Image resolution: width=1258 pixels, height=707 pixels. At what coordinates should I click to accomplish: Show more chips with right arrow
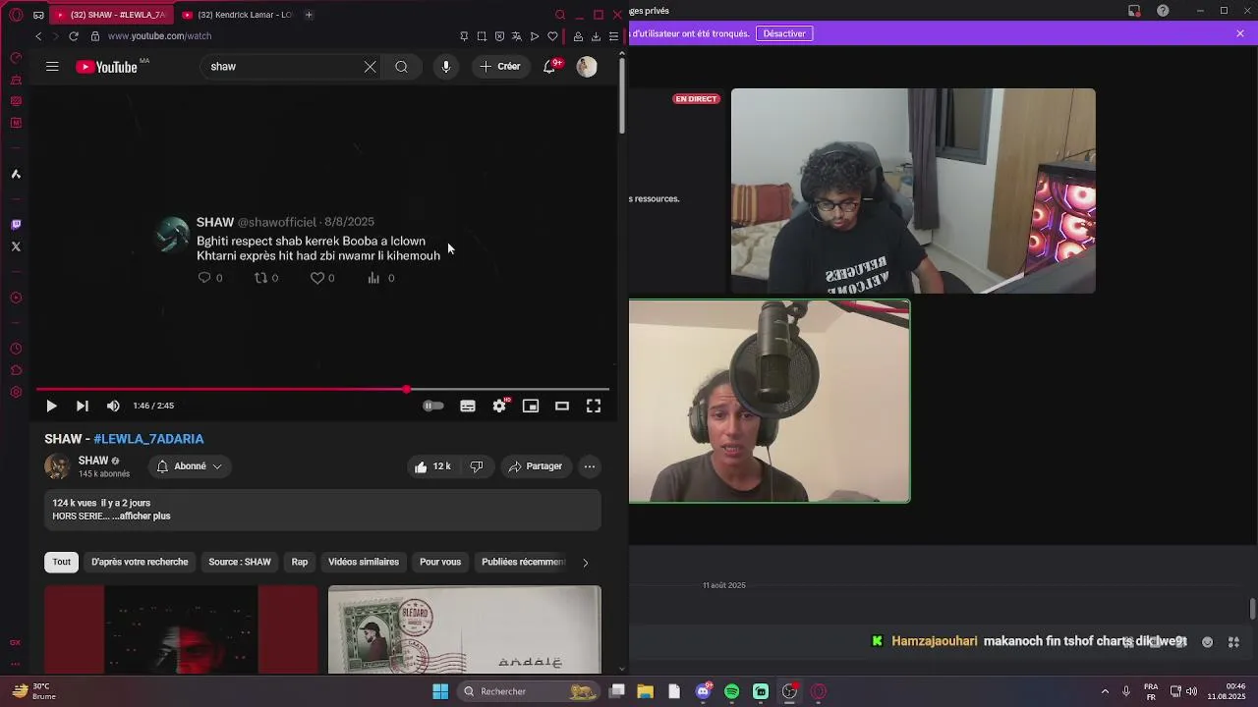(x=586, y=563)
